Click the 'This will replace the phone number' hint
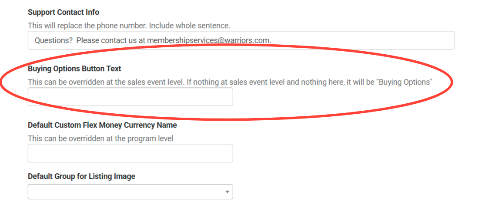482x211 pixels. pyautogui.click(x=87, y=26)
